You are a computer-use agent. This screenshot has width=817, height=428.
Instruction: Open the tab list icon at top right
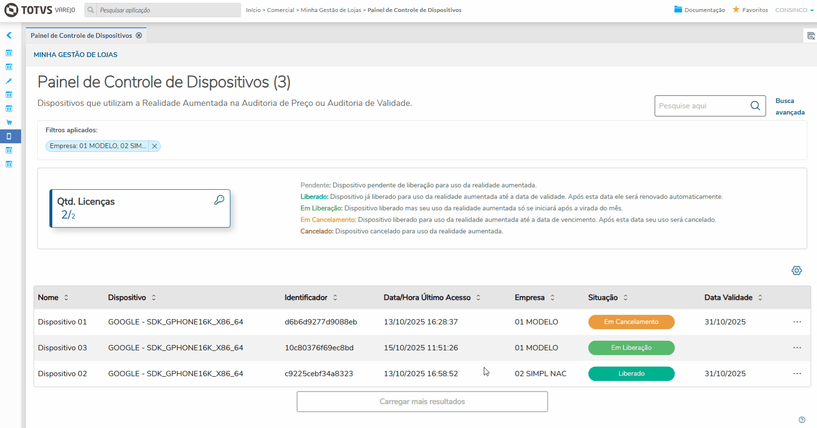[x=811, y=36]
